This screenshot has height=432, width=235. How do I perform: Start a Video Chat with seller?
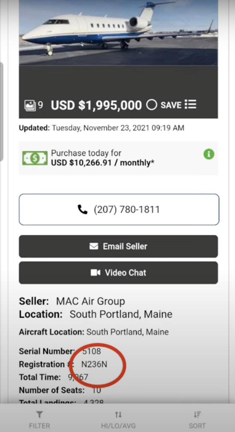pyautogui.click(x=118, y=273)
